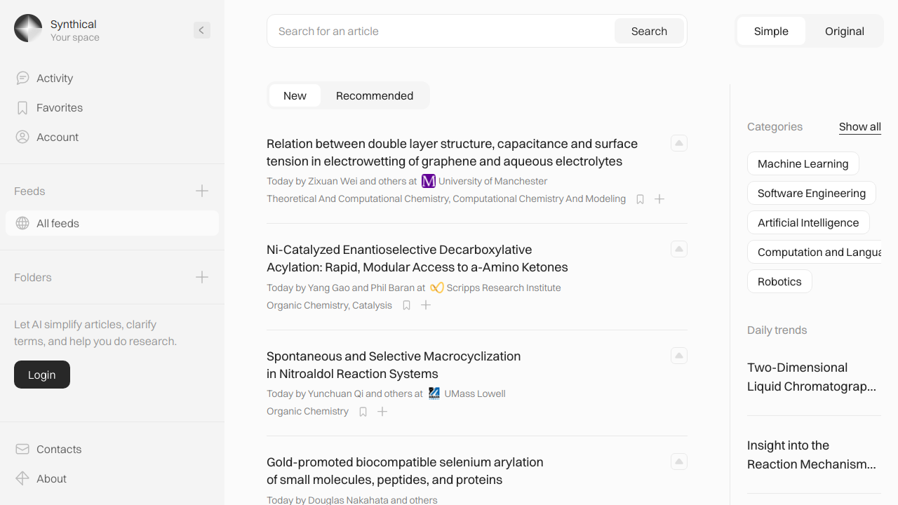Image resolution: width=898 pixels, height=505 pixels.
Task: Bookmark the Spontaneous Macrocyclization article
Action: [x=363, y=412]
